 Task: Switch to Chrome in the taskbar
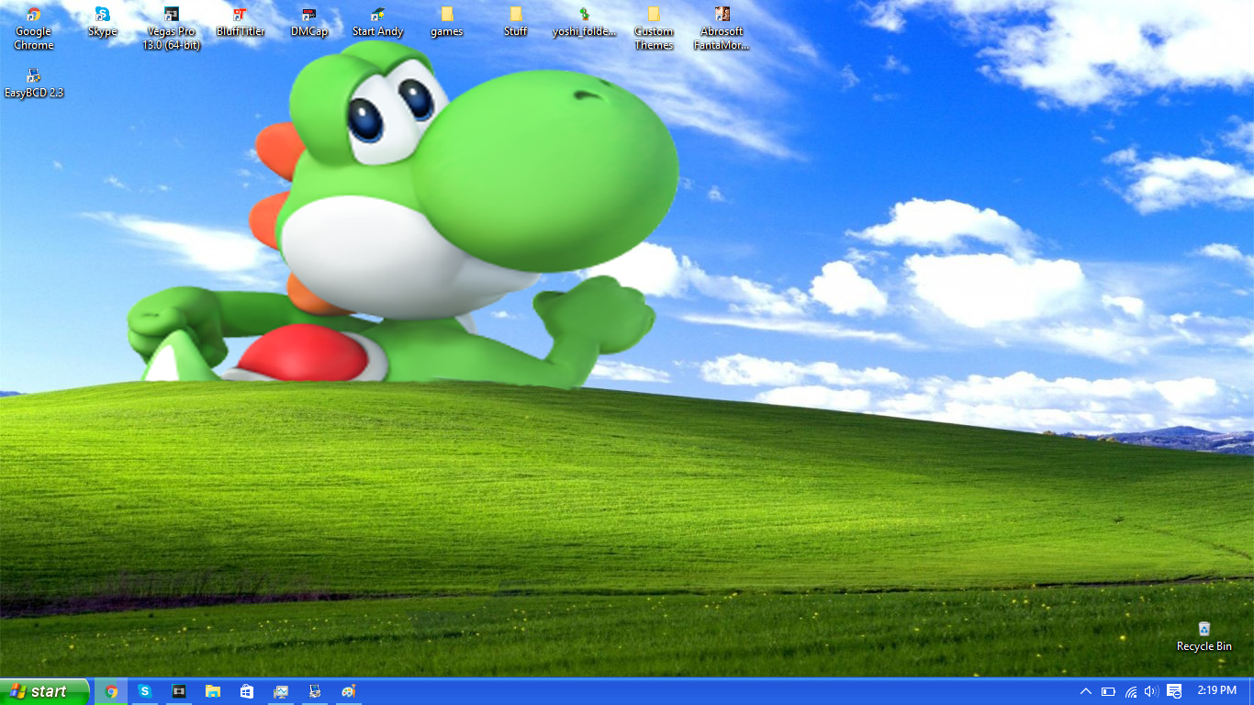111,691
